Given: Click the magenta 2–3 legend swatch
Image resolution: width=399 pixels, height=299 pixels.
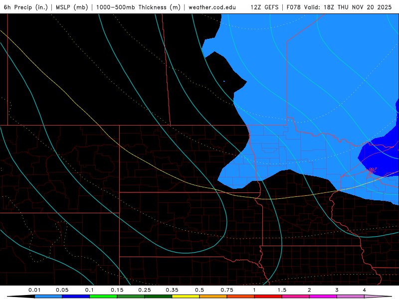Looking at the screenshot, I should pyautogui.click(x=323, y=297).
